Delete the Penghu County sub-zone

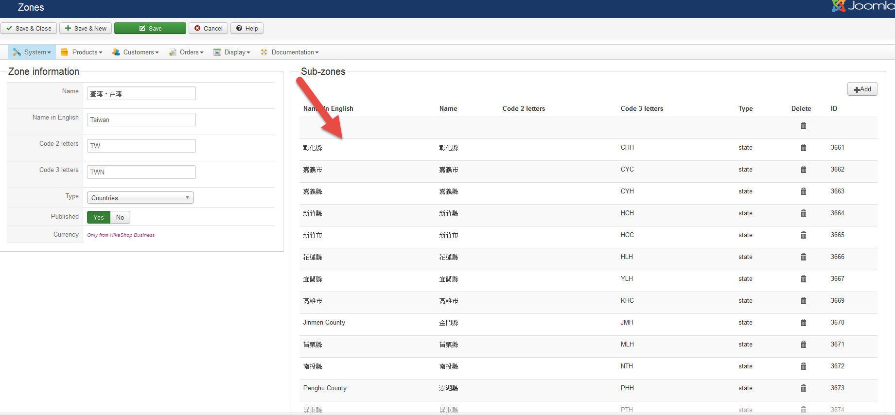point(803,388)
